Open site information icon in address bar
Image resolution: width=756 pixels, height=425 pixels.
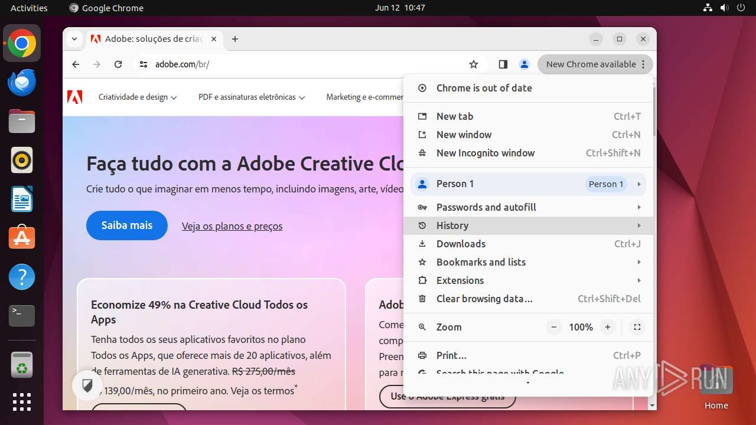144,64
